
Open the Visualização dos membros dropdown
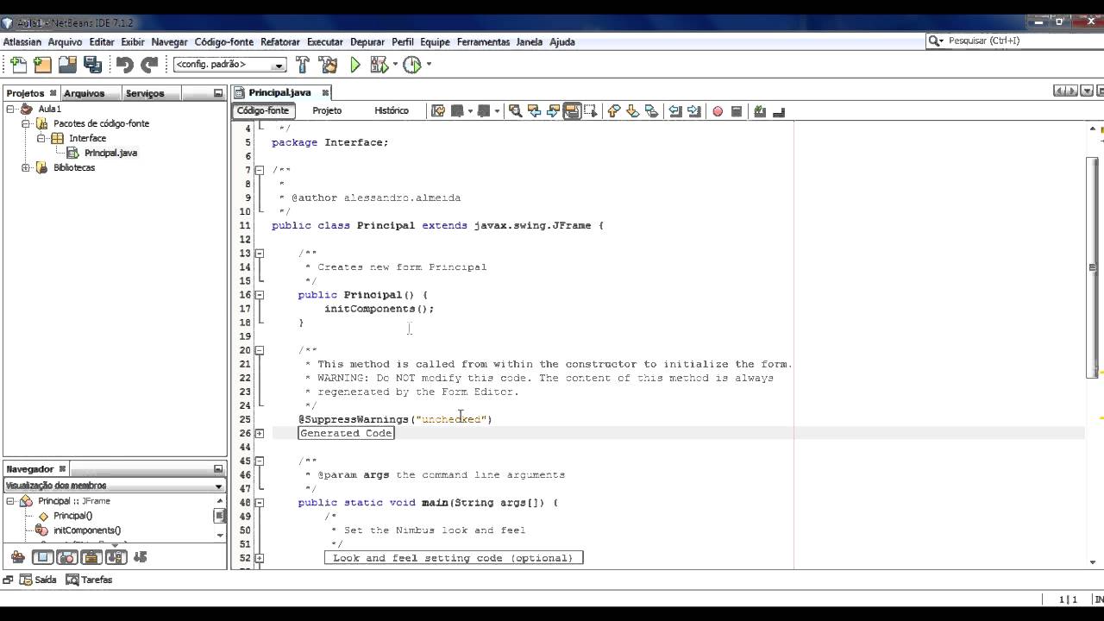(x=112, y=485)
